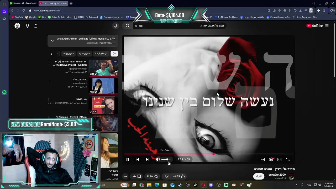Open create/upload arrow icon
The image size is (336, 189).
coord(36,26)
